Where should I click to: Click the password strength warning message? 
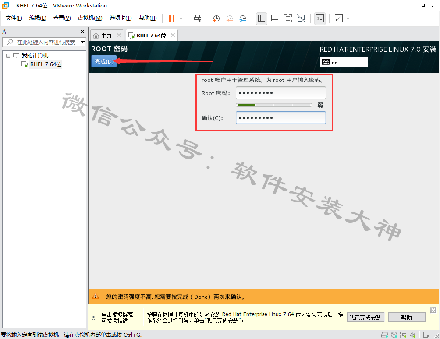(175, 297)
